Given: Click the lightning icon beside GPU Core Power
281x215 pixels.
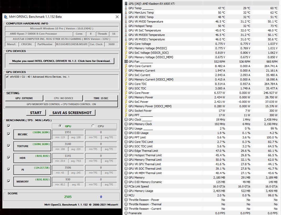Looking at the screenshot, I should pos(126,93).
